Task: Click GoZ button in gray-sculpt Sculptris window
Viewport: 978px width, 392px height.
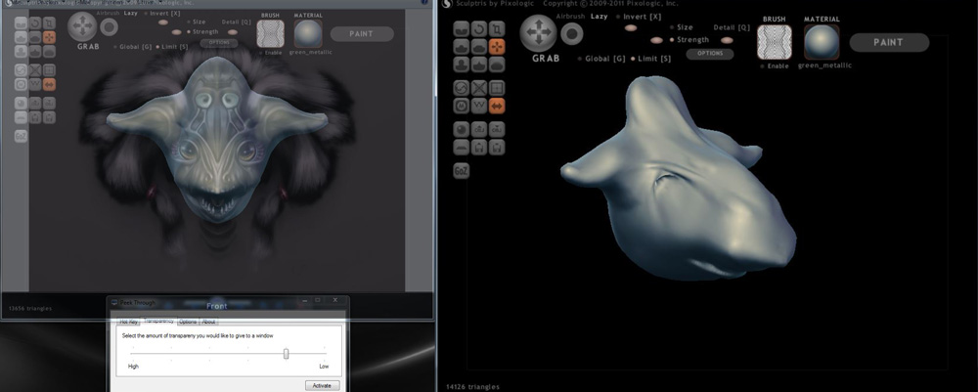Action: click(461, 171)
